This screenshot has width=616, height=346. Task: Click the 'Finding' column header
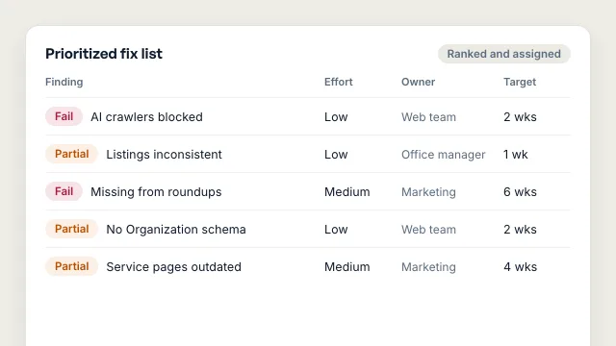64,82
